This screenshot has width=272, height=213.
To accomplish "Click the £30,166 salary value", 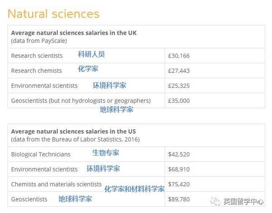I will coord(179,56).
